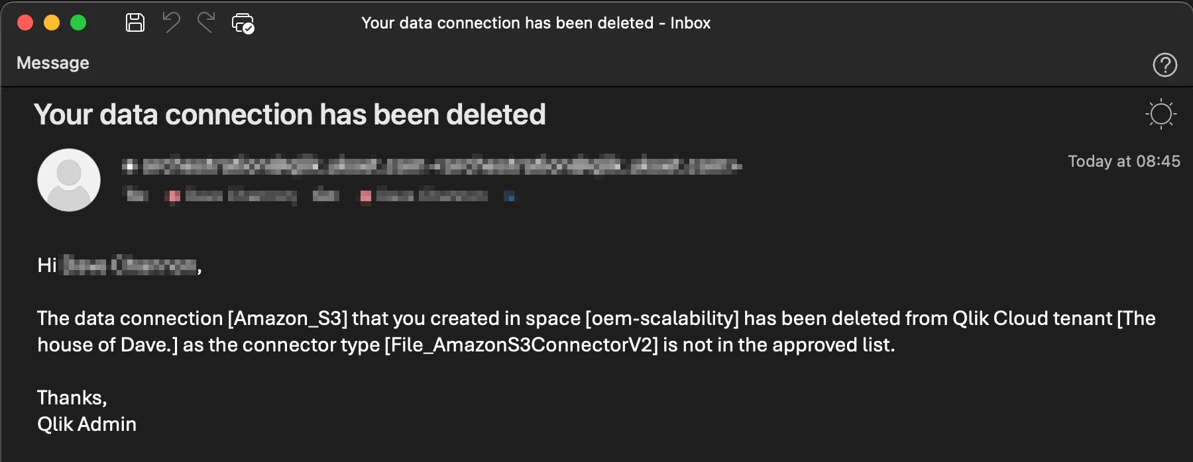Toggle the brightness sun icon

(1161, 114)
